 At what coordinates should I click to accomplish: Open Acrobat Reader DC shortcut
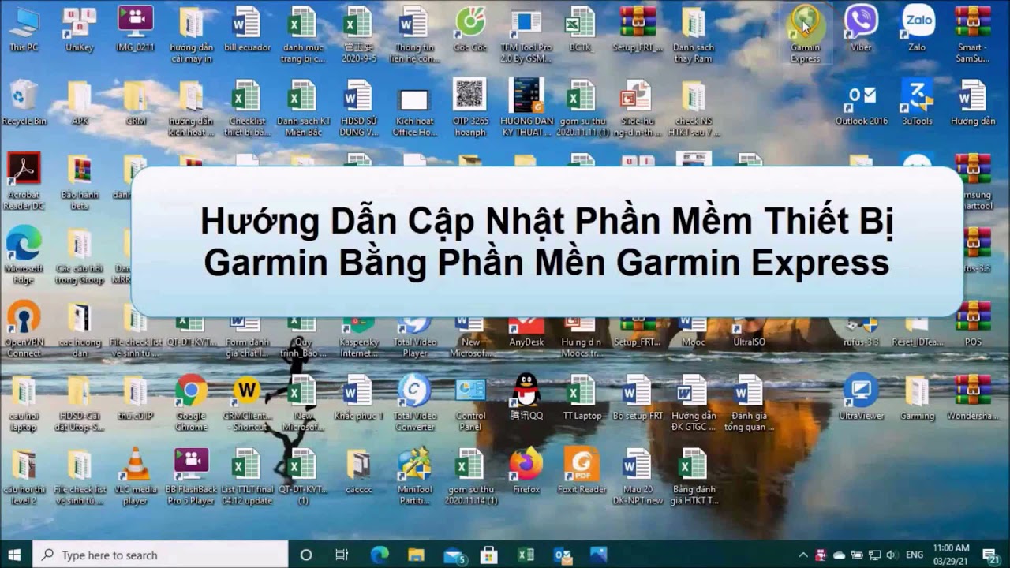click(24, 181)
